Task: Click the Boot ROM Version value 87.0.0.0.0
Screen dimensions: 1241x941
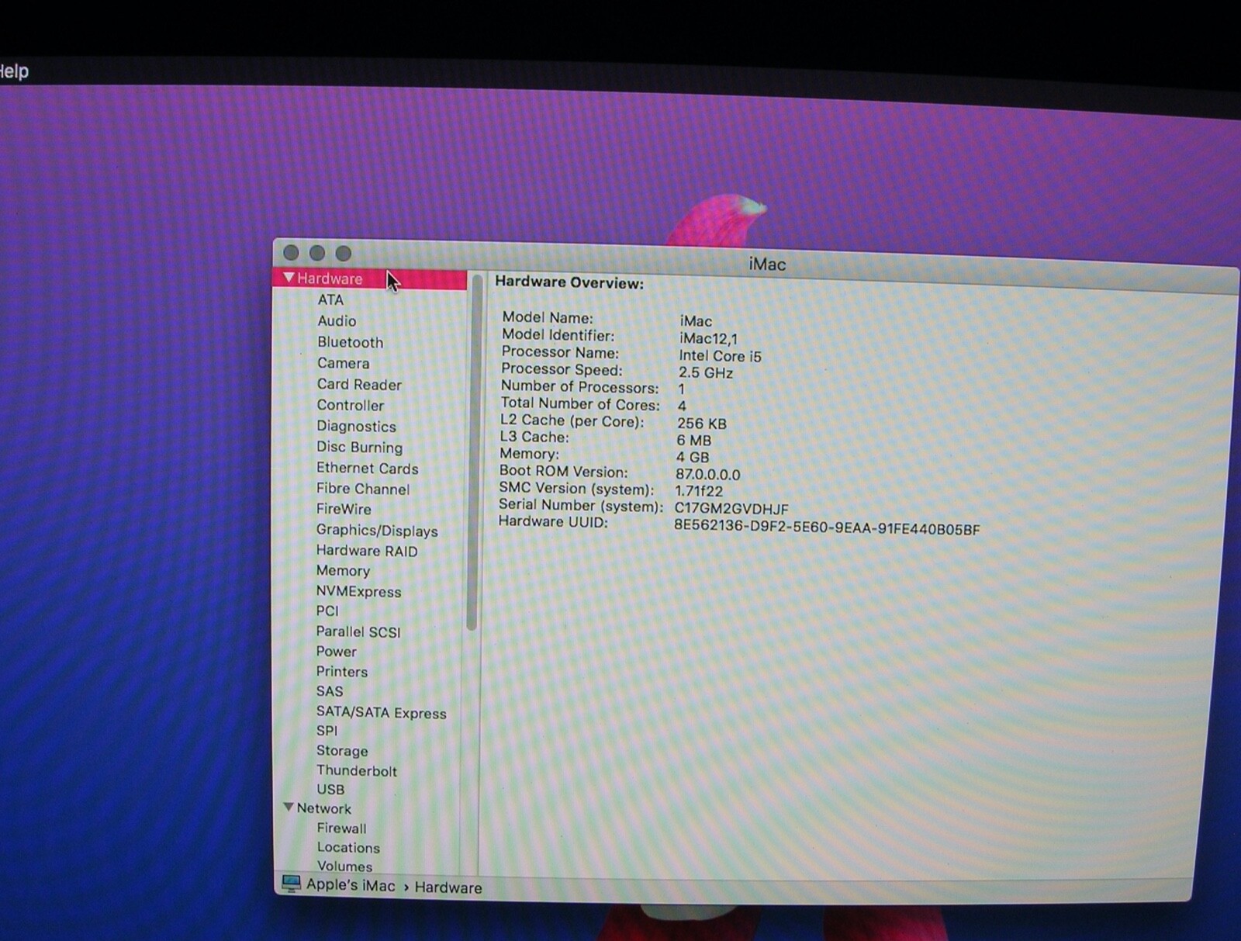Action: click(707, 474)
